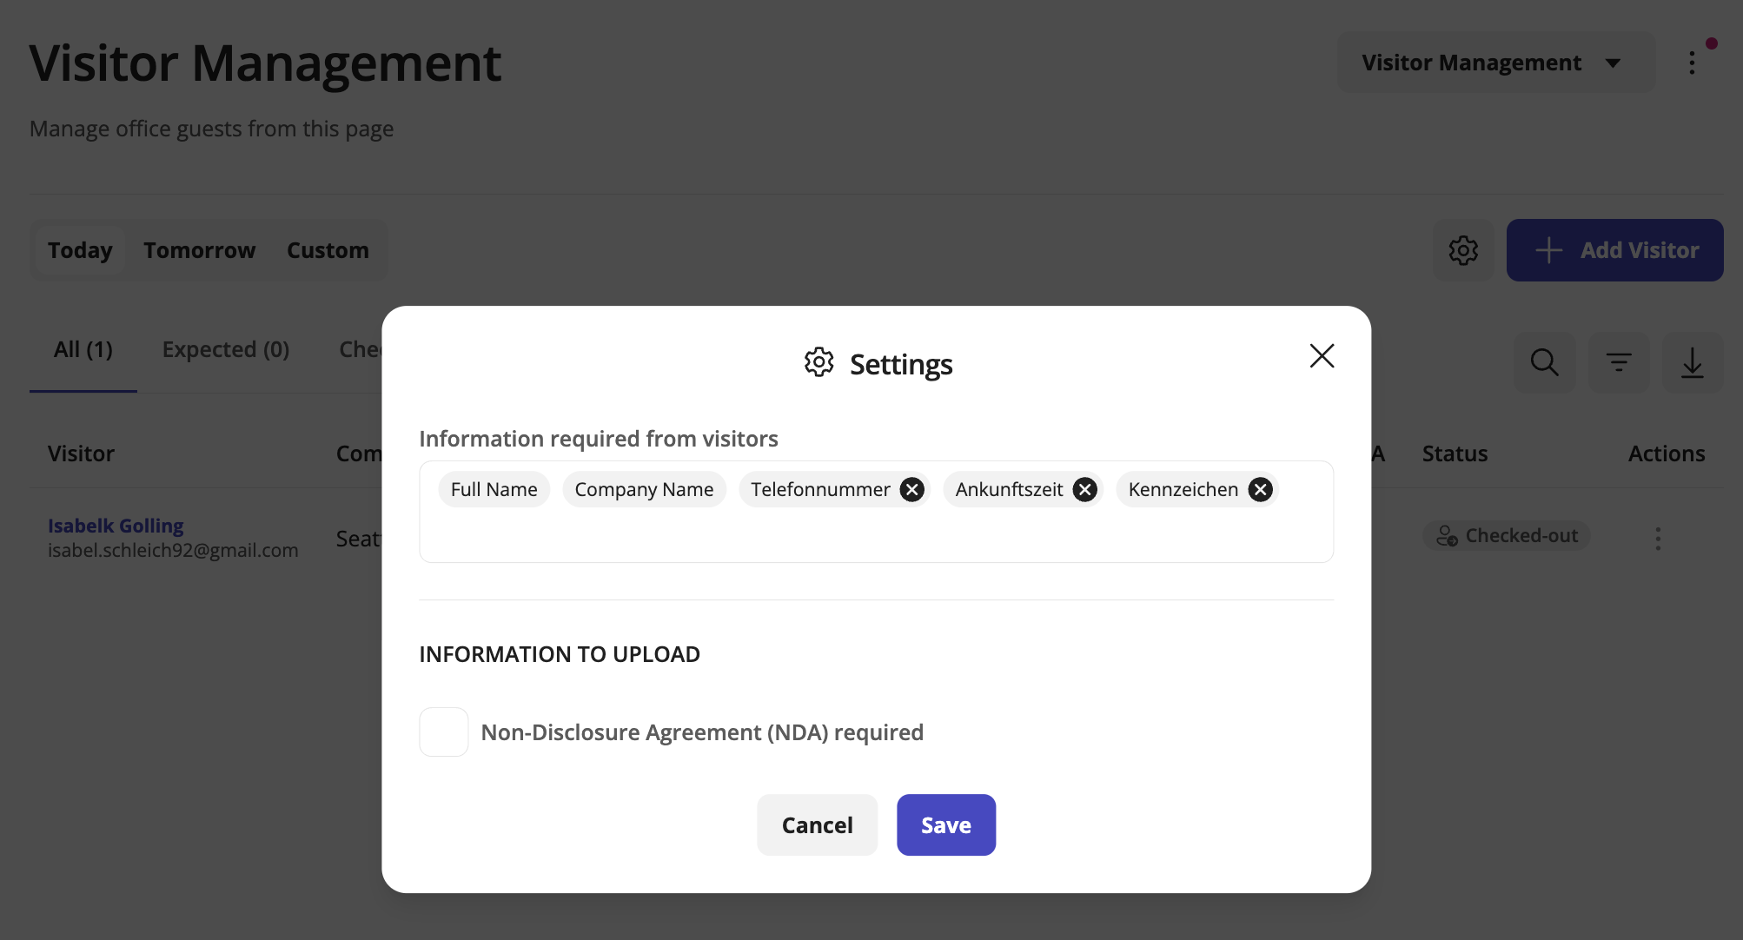Click the Add Visitor button

pyautogui.click(x=1614, y=250)
